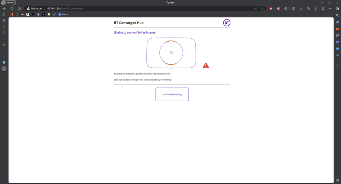Open the black V bookmark in the favorites bar
The height and width of the screenshot is (184, 341).
33,14
